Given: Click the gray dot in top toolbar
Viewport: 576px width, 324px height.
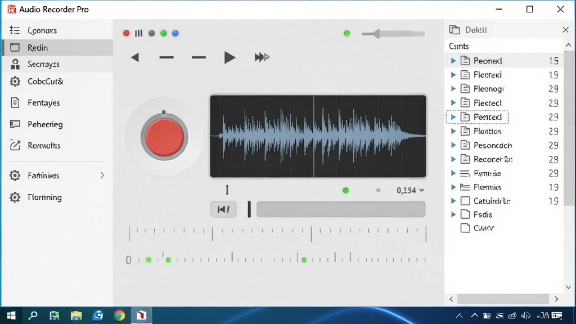Looking at the screenshot, I should pyautogui.click(x=151, y=33).
